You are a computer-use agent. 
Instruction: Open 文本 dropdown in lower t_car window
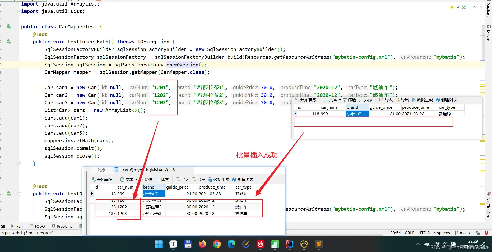(x=129, y=180)
